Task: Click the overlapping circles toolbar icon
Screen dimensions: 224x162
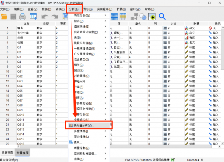Action: click(x=143, y=17)
